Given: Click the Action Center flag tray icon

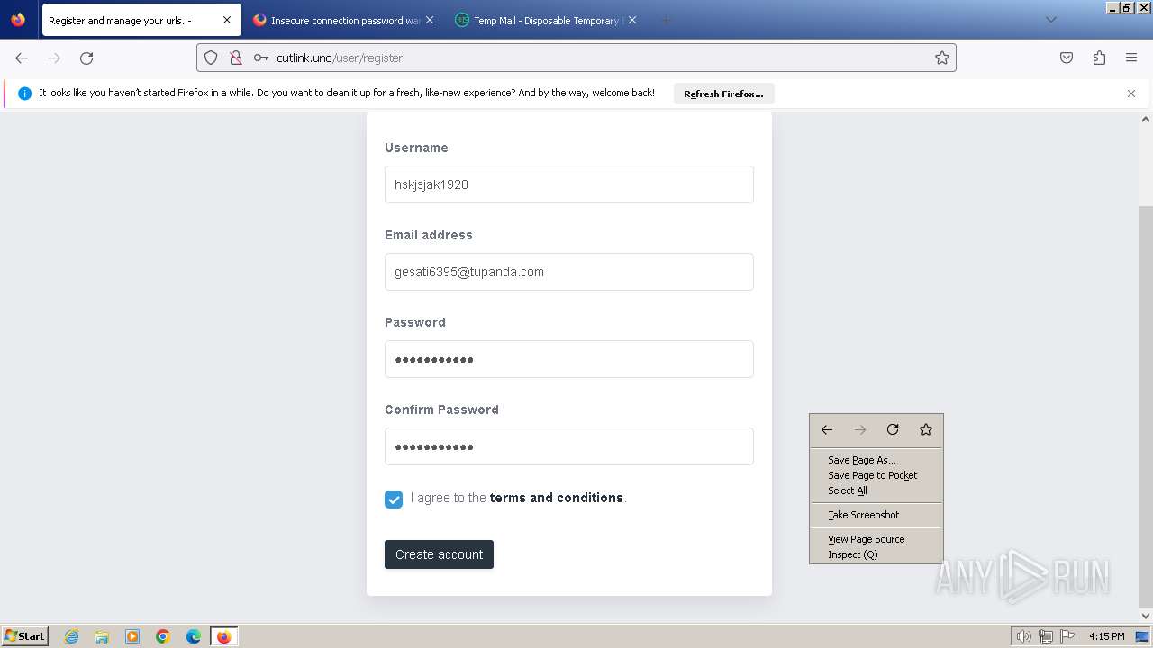Looking at the screenshot, I should point(1067,636).
